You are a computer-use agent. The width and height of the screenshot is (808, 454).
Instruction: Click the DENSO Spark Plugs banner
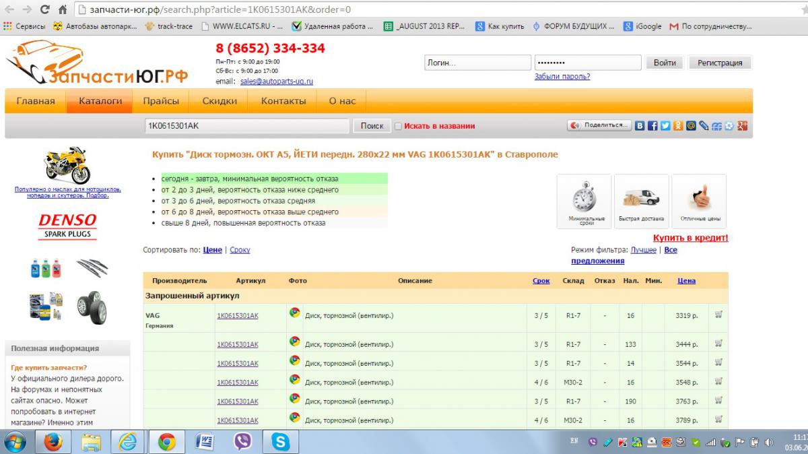(67, 227)
